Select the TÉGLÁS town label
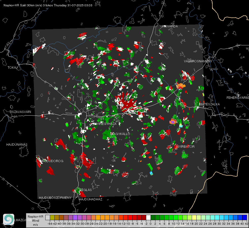249x228 pixels. point(86,190)
